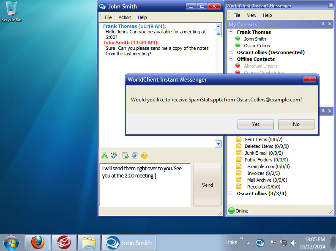The image size is (336, 251).
Task: Open Public Folders (0/0/0) folder
Action: [266, 160]
